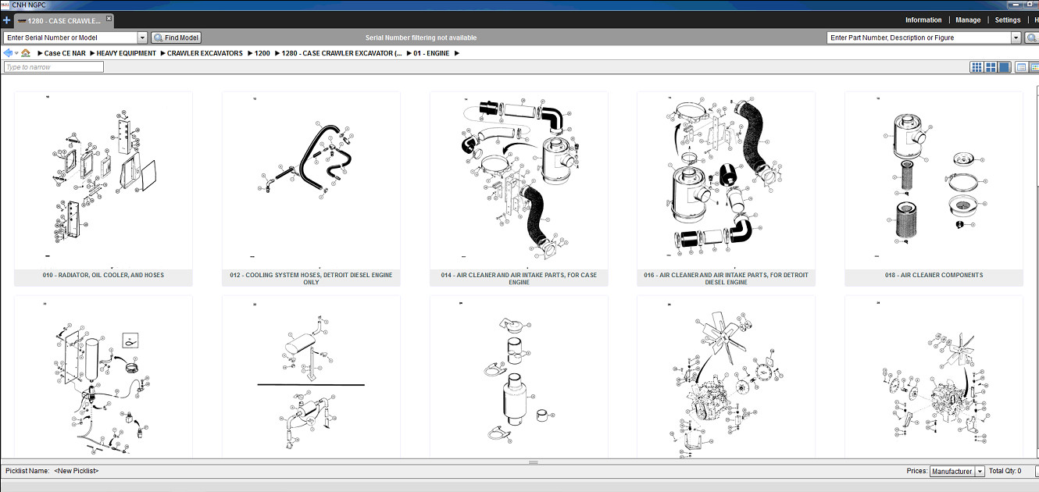Click the 016 - AIR CLEANER, FOR DETROIT DIESEL caption
This screenshot has height=492, width=1039.
tap(726, 278)
